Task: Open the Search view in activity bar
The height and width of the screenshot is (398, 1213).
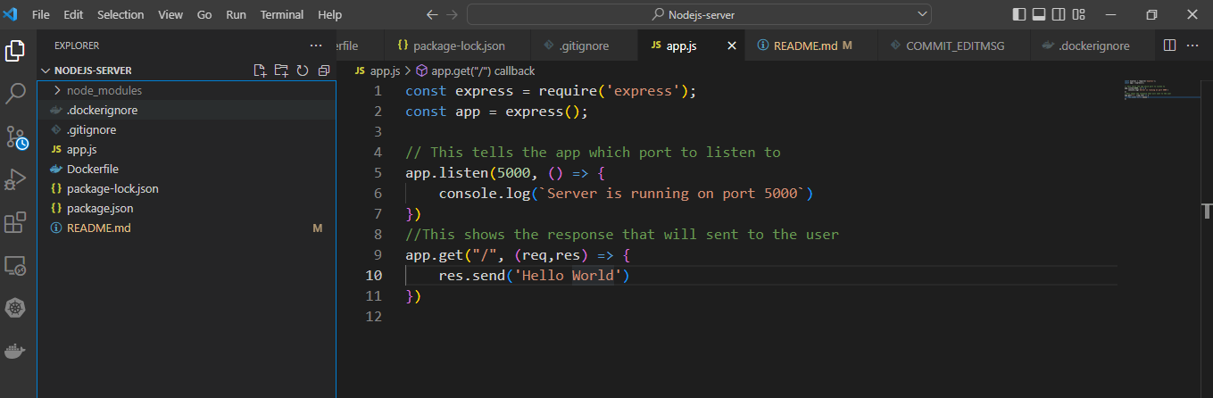Action: click(16, 93)
